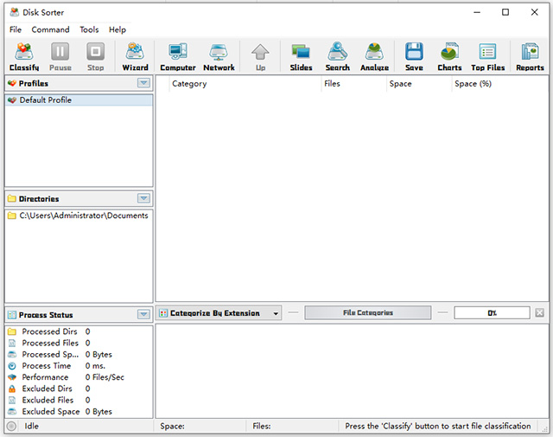Open the Charts tool
The width and height of the screenshot is (553, 437).
[449, 56]
